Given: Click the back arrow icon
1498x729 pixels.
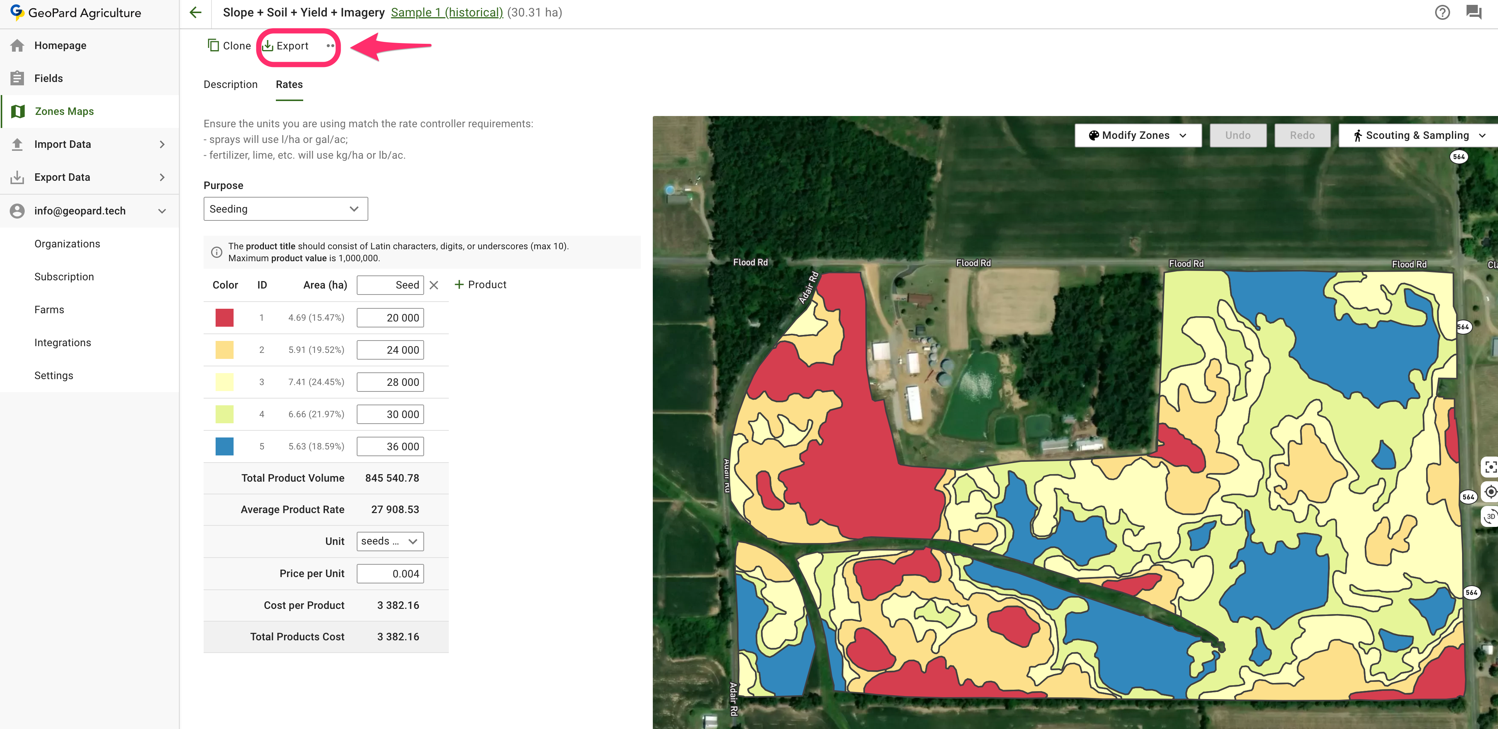Looking at the screenshot, I should pyautogui.click(x=195, y=12).
